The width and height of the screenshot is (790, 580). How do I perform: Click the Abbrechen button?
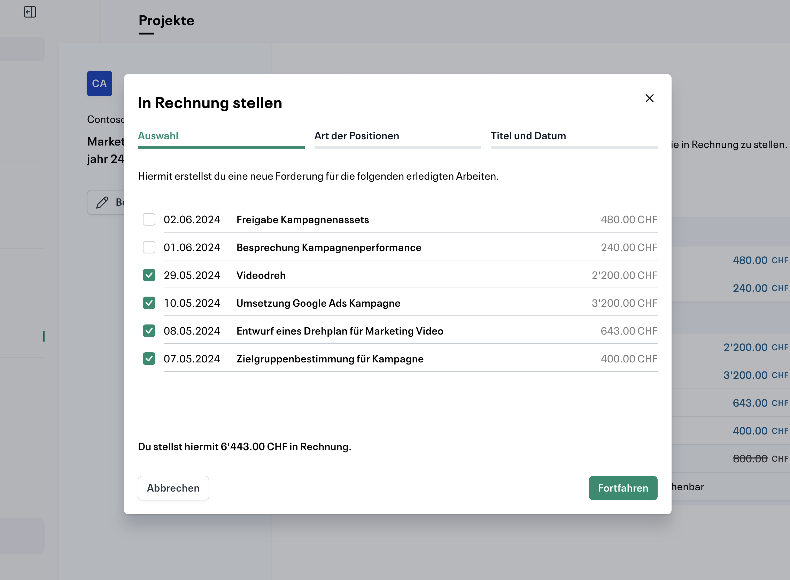pyautogui.click(x=173, y=488)
